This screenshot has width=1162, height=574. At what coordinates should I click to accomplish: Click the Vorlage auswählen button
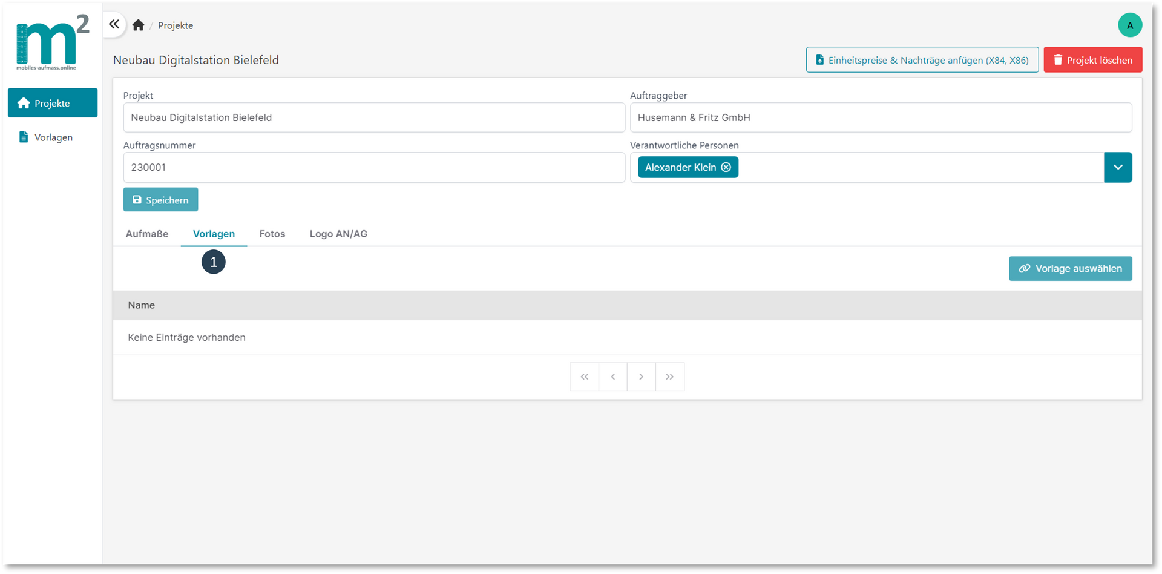pos(1070,269)
